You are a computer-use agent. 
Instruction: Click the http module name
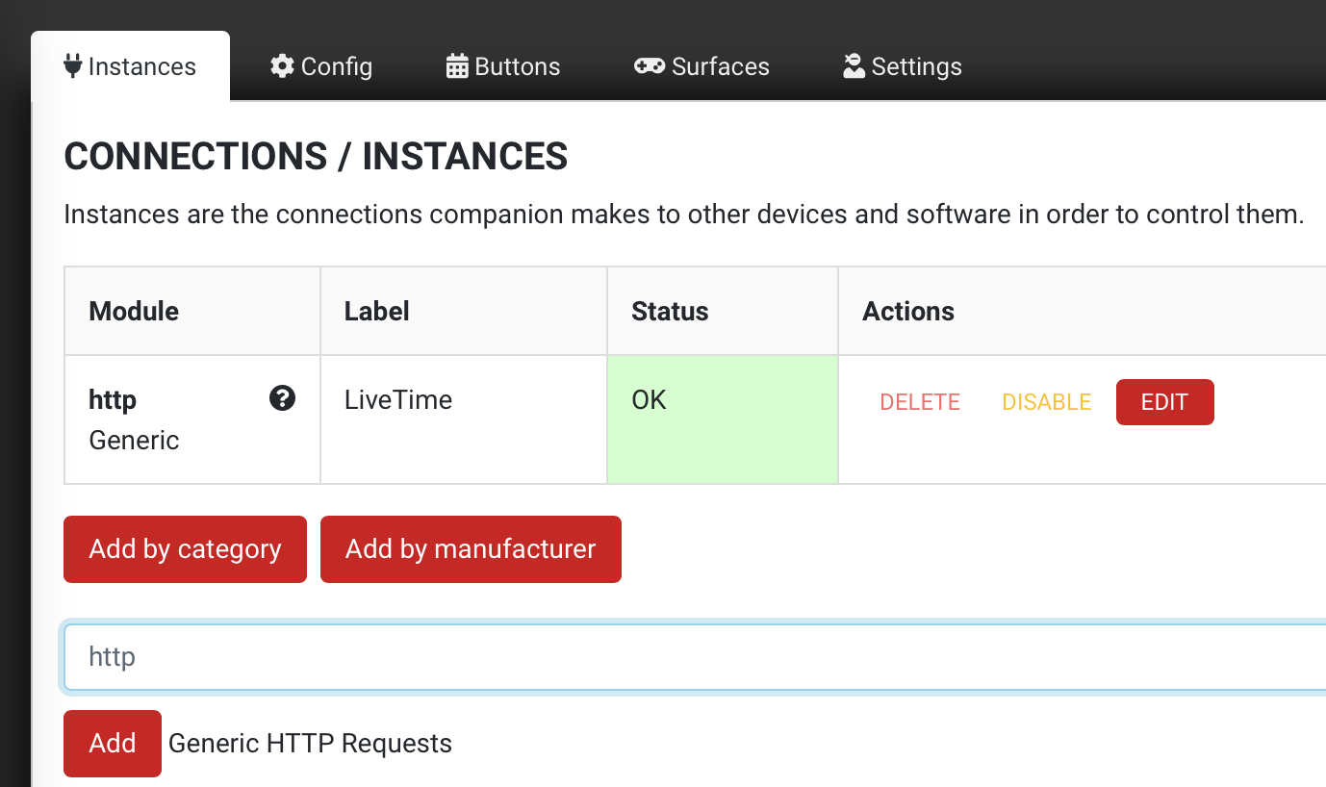click(113, 399)
